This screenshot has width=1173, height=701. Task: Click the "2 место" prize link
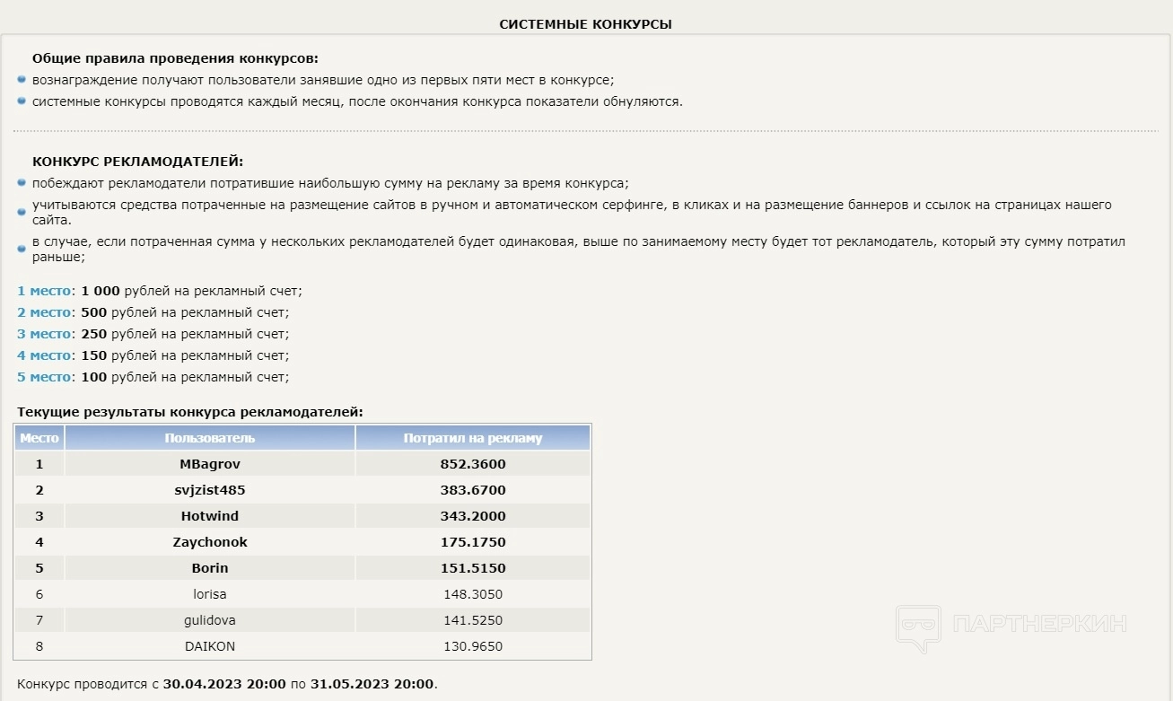coord(44,312)
